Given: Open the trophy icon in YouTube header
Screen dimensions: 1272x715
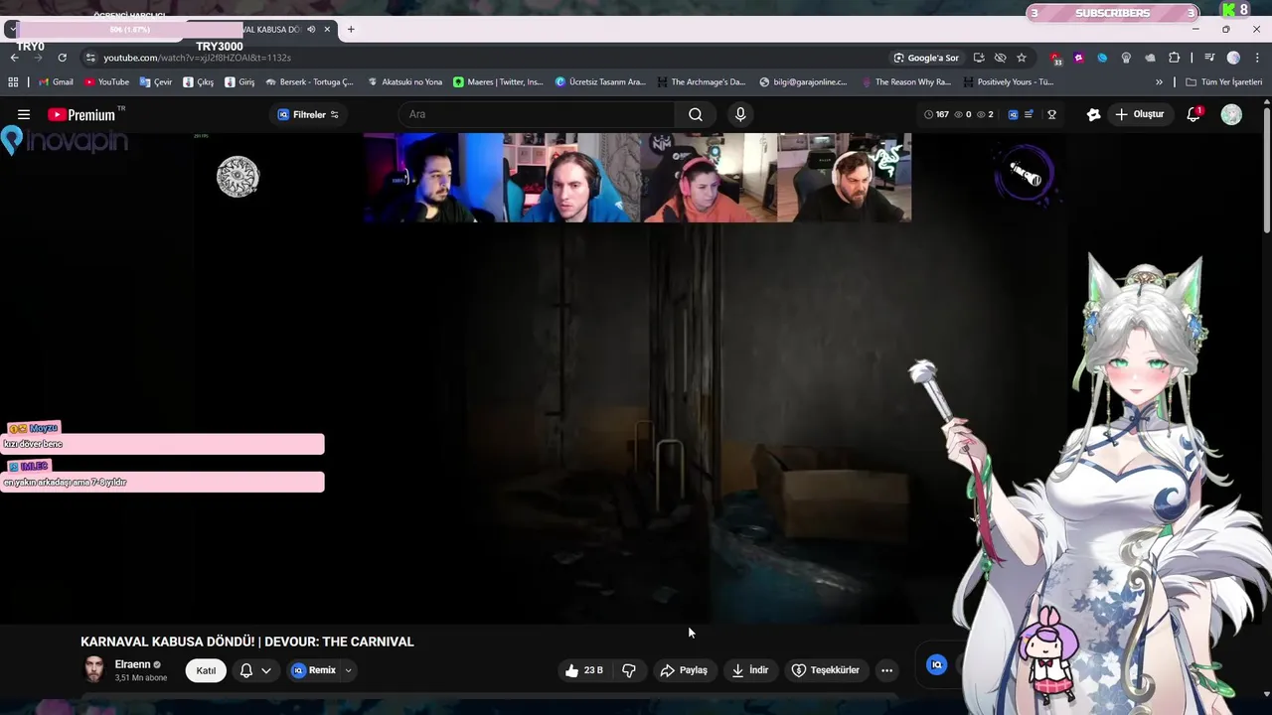Looking at the screenshot, I should pyautogui.click(x=1051, y=114).
